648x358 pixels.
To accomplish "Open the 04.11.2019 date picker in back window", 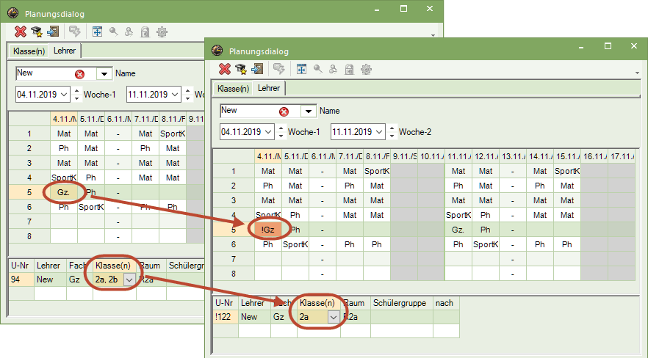I will tap(65, 95).
